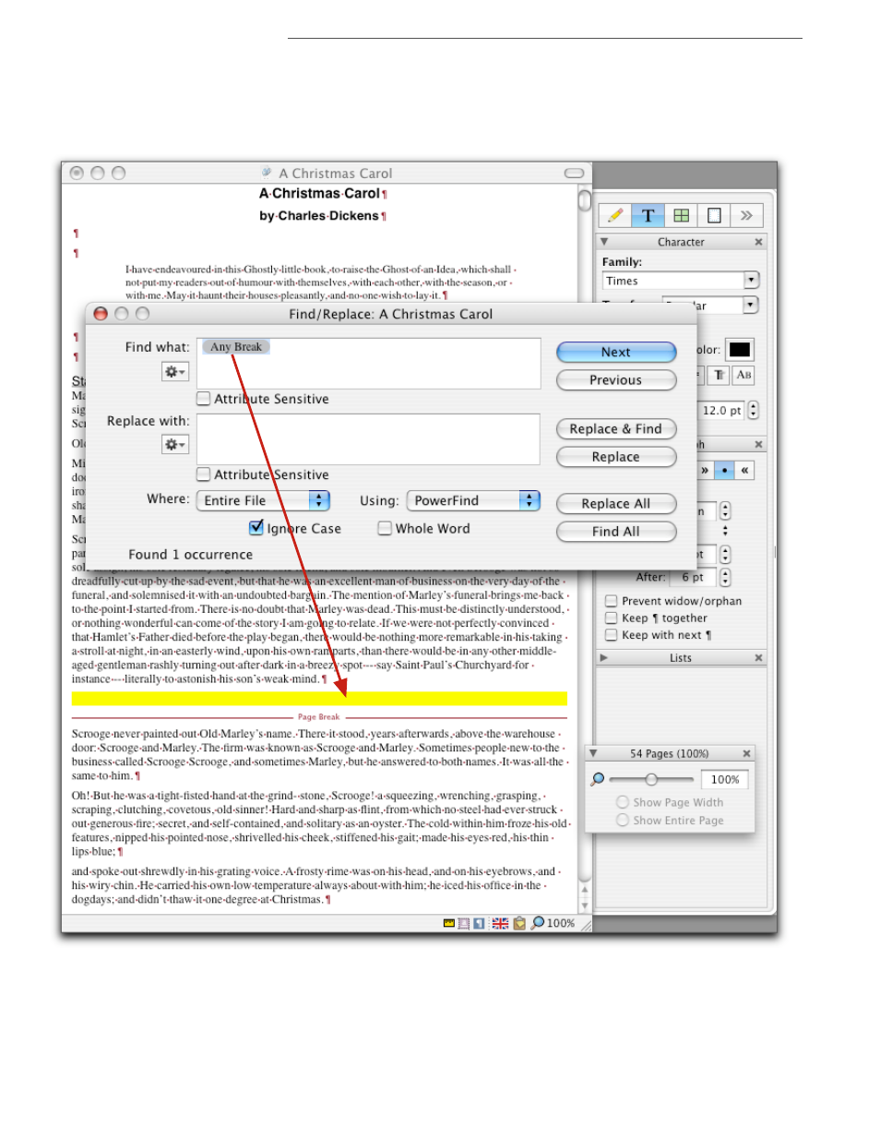Click Replace All
Screen dimensions: 880x1140
click(x=616, y=503)
